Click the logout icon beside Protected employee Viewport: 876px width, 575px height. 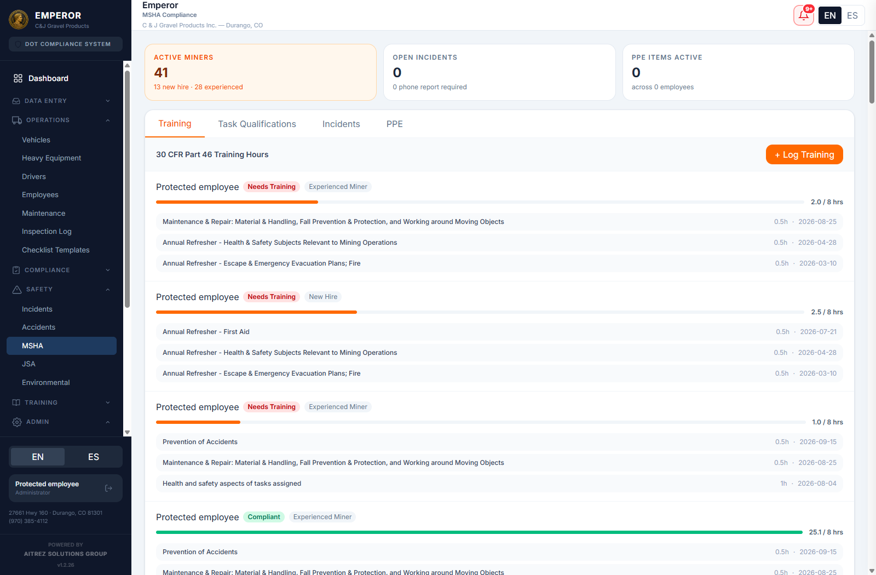(x=108, y=488)
